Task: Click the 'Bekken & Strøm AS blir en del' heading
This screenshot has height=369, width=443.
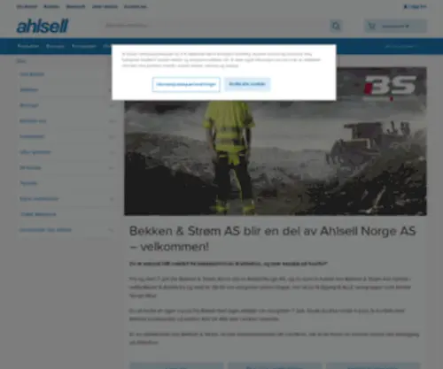Action: pyautogui.click(x=272, y=239)
